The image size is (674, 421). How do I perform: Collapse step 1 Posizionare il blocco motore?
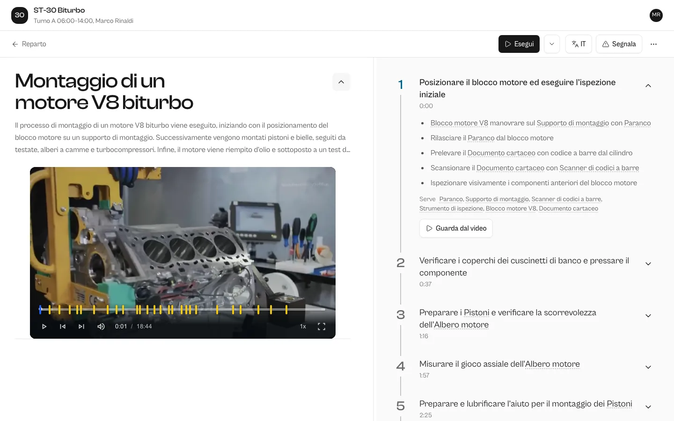(648, 86)
